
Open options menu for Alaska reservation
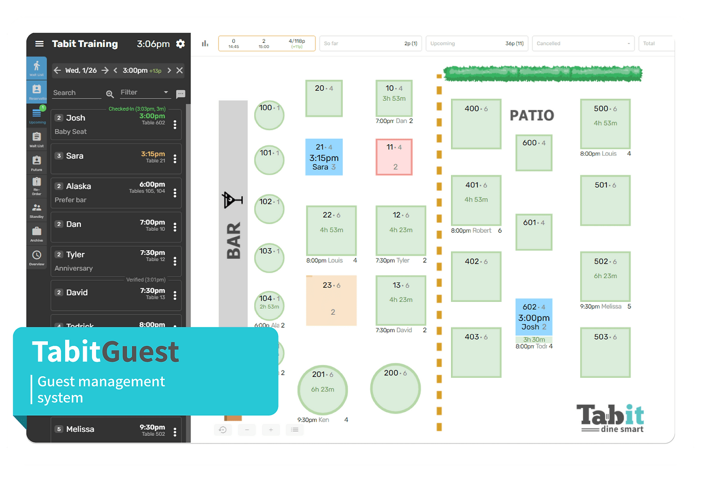[175, 193]
